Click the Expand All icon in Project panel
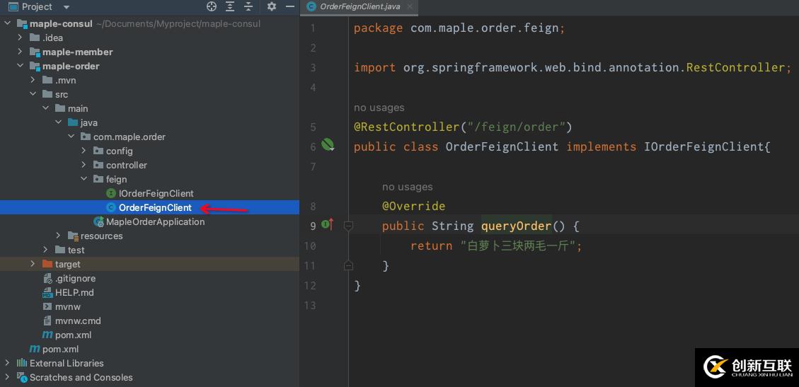 point(230,6)
